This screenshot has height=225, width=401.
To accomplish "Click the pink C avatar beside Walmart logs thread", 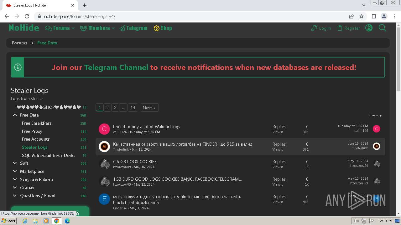I will click(104, 129).
